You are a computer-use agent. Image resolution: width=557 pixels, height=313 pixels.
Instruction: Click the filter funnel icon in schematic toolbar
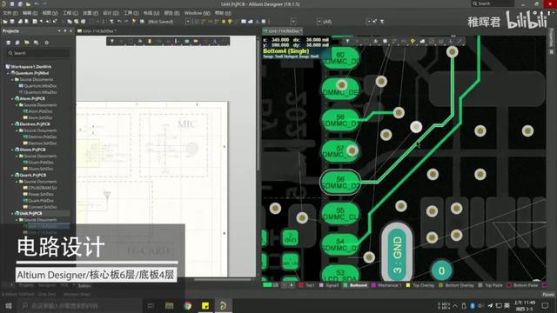(112, 42)
